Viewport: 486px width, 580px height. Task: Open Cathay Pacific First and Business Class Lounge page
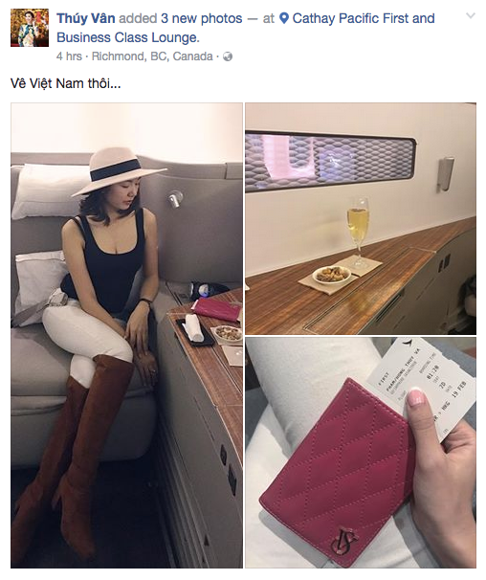coord(246,28)
